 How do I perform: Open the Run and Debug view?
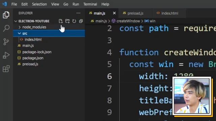[x=6, y=55]
